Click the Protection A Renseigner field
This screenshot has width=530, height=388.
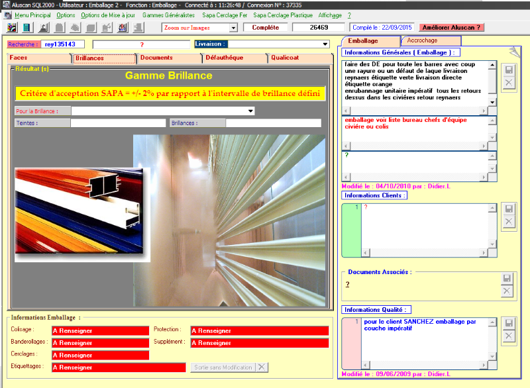pyautogui.click(x=260, y=330)
